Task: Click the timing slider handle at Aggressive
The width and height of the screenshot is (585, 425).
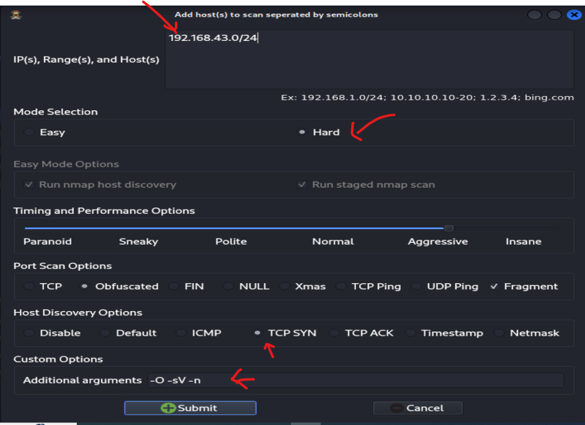Action: click(x=449, y=228)
